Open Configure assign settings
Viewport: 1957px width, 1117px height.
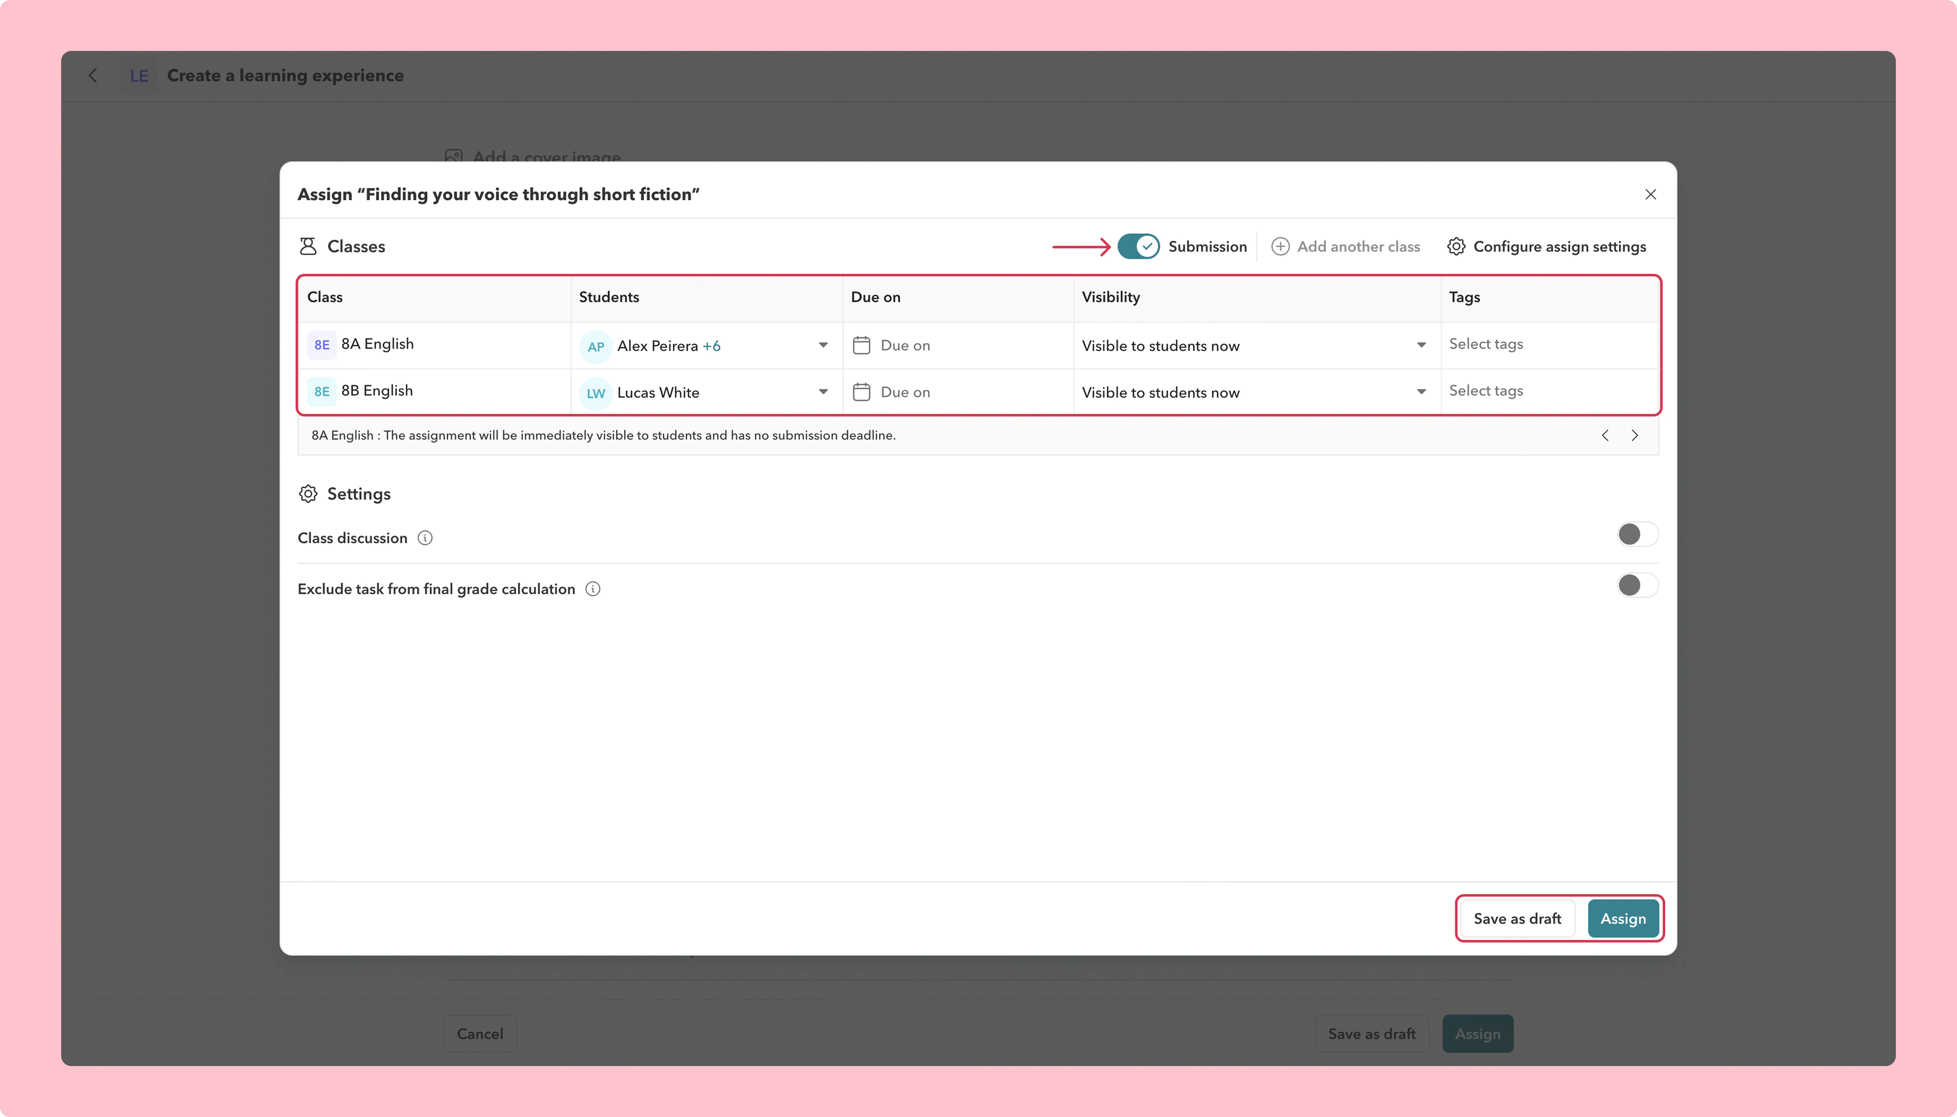[1546, 246]
